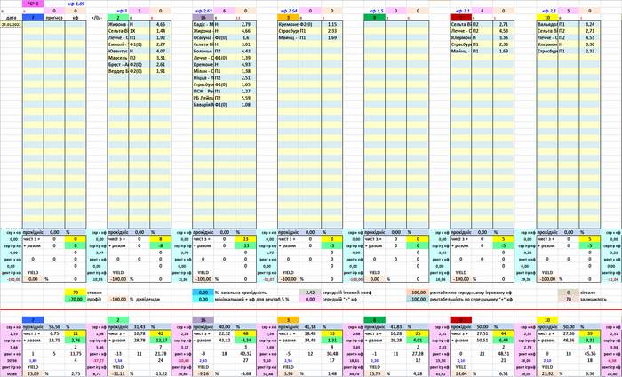Select the green 9,33 cell
The image size is (622, 377).
click(590, 341)
